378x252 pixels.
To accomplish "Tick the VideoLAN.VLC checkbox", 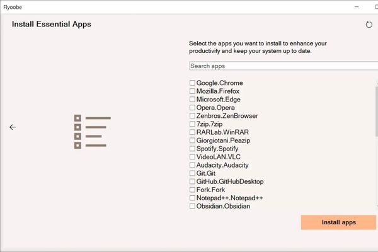I will tap(193, 157).
